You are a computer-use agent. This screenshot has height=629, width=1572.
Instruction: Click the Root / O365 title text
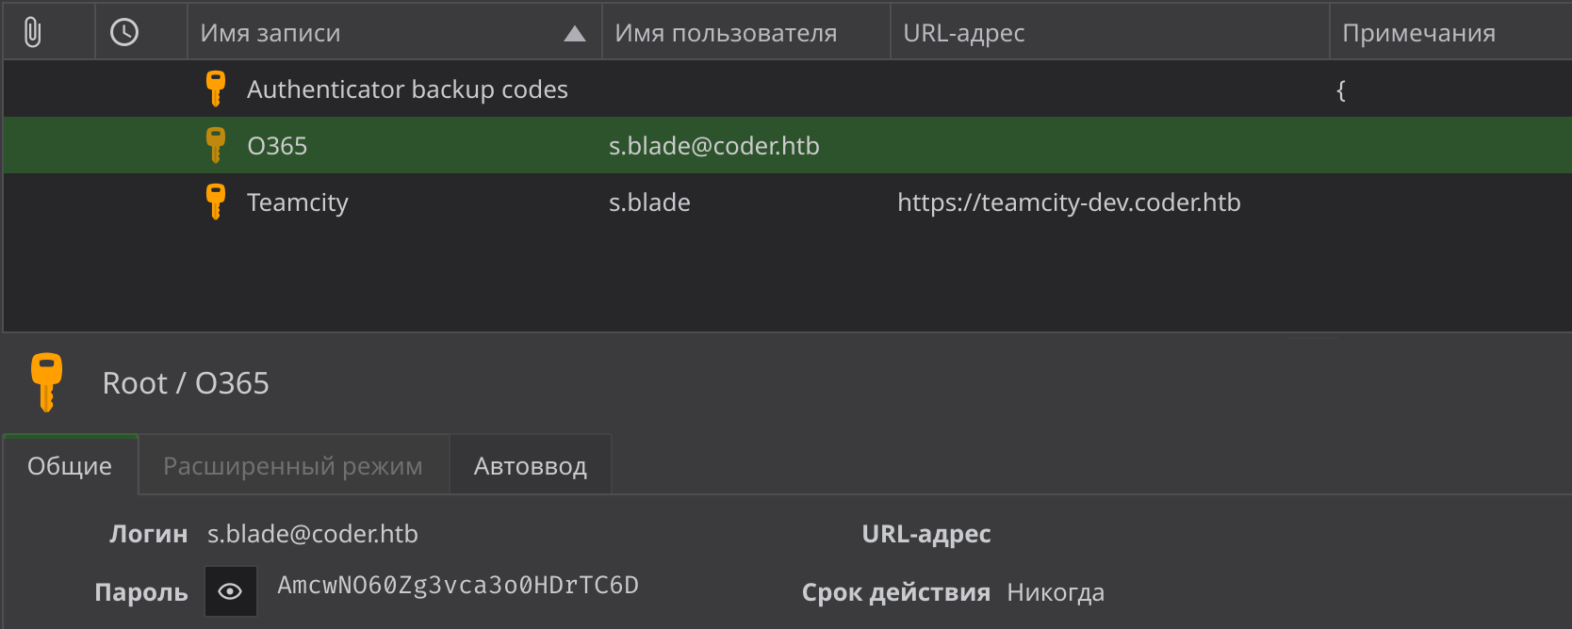pyautogui.click(x=186, y=383)
